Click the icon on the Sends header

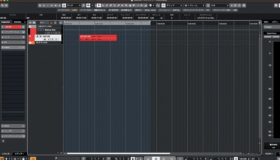[x=23, y=126]
